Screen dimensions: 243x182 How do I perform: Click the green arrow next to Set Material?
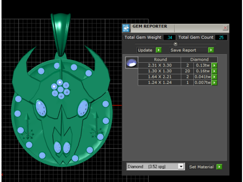[219, 167]
